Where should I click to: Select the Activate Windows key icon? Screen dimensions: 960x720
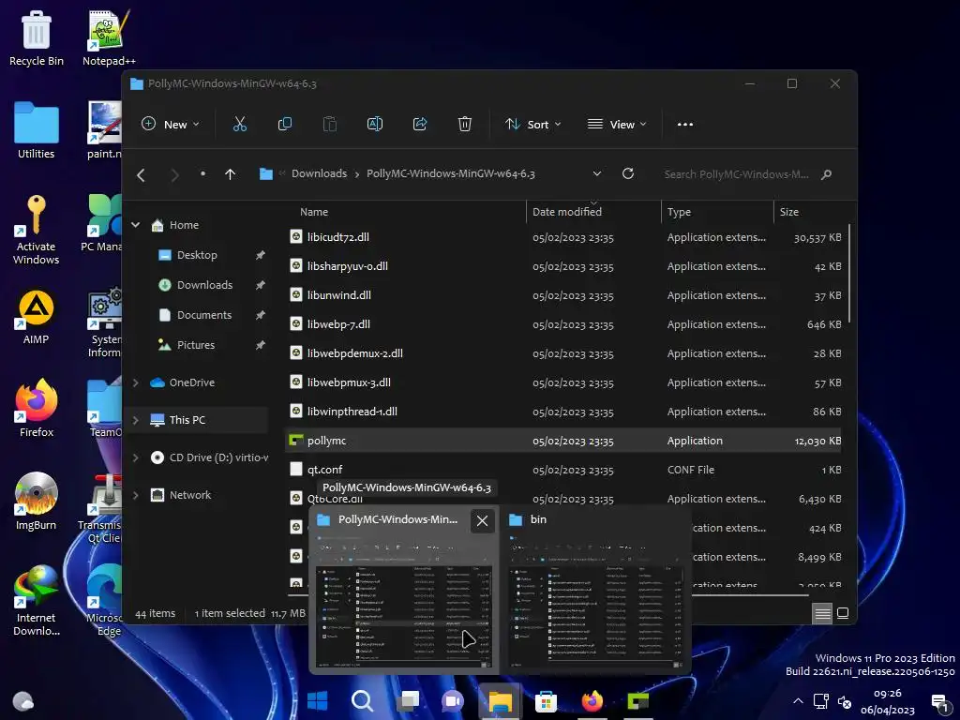[x=37, y=231]
